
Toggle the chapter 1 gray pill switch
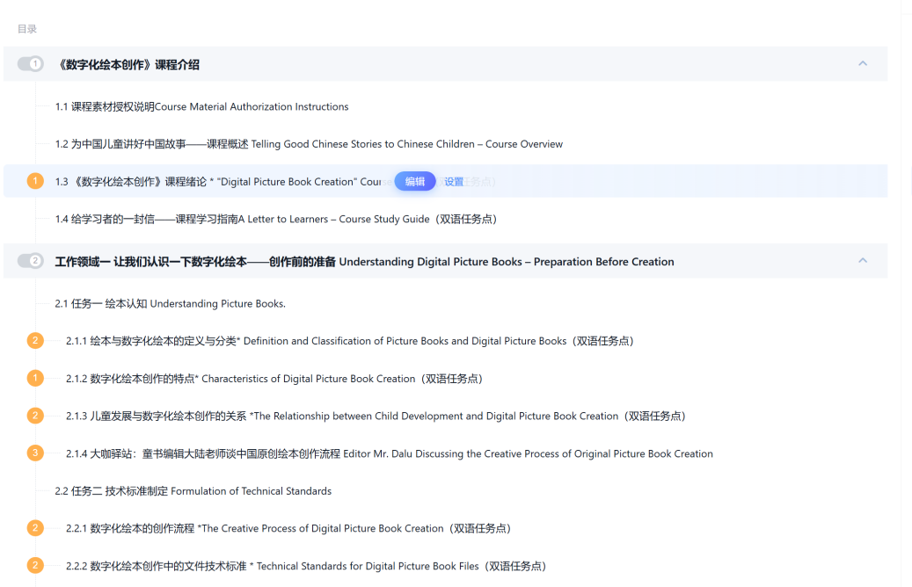[x=31, y=64]
